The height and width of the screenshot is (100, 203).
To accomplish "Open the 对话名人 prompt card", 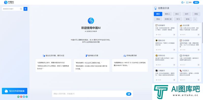I will 190,75.
